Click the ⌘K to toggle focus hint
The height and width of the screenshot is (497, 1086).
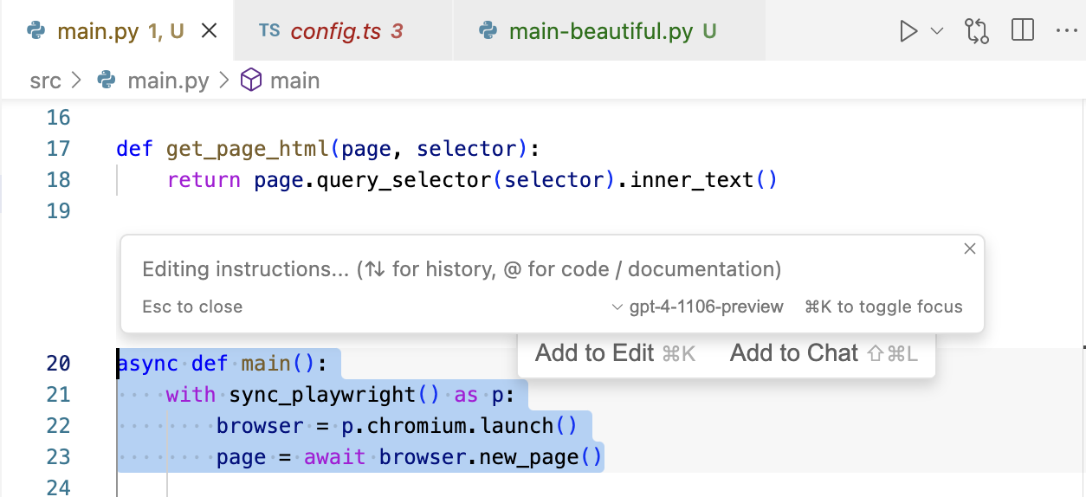(x=883, y=307)
